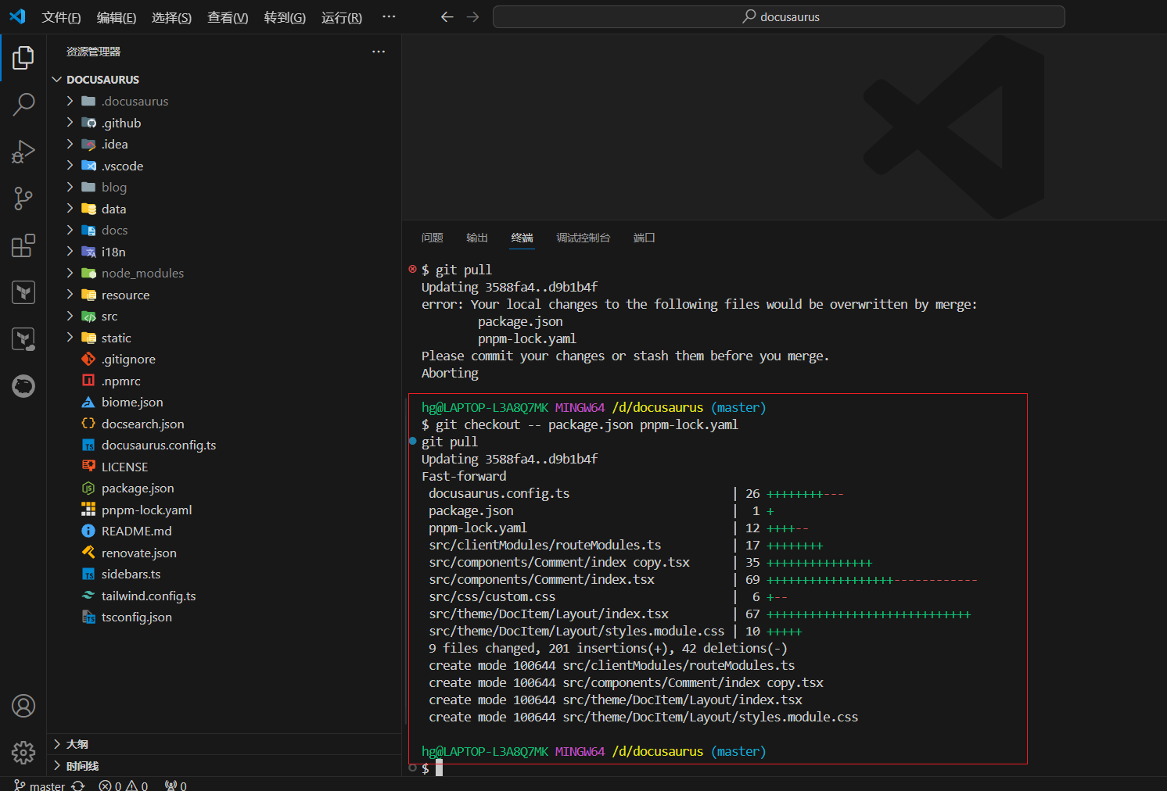The image size is (1167, 791).
Task: Switch to the 调试控制台 panel tab
Action: (583, 238)
